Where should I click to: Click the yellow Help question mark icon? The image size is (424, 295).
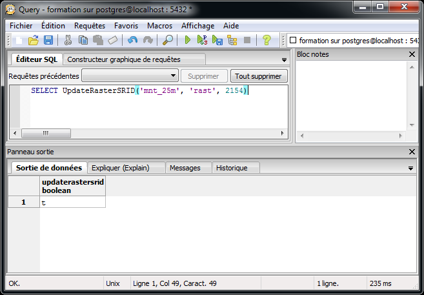click(x=267, y=41)
